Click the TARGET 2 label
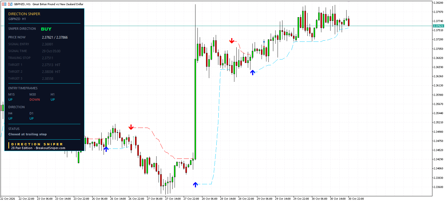Image resolution: width=447 pixels, height=202 pixels. click(x=15, y=72)
